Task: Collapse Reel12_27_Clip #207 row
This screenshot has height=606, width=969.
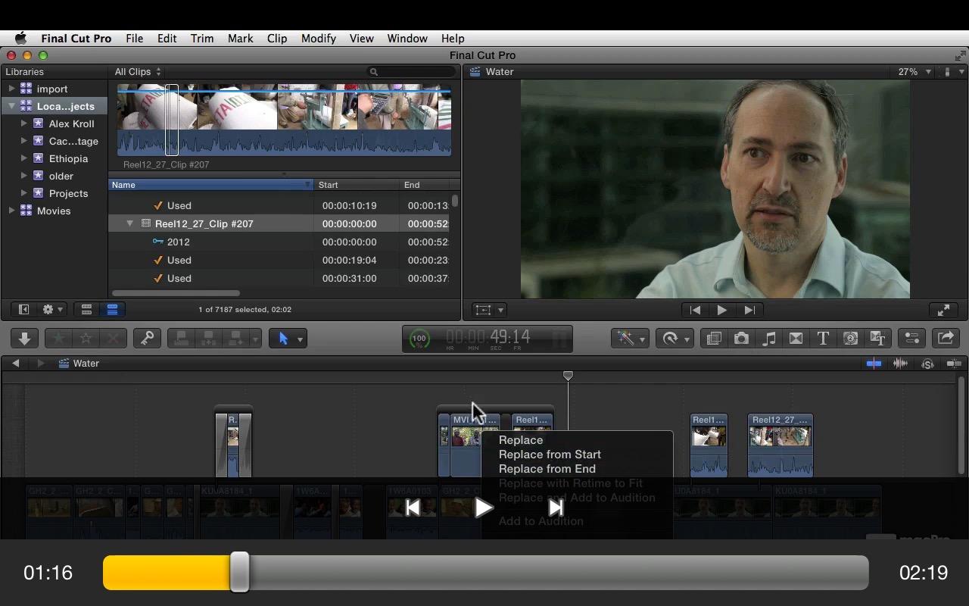Action: click(x=129, y=223)
